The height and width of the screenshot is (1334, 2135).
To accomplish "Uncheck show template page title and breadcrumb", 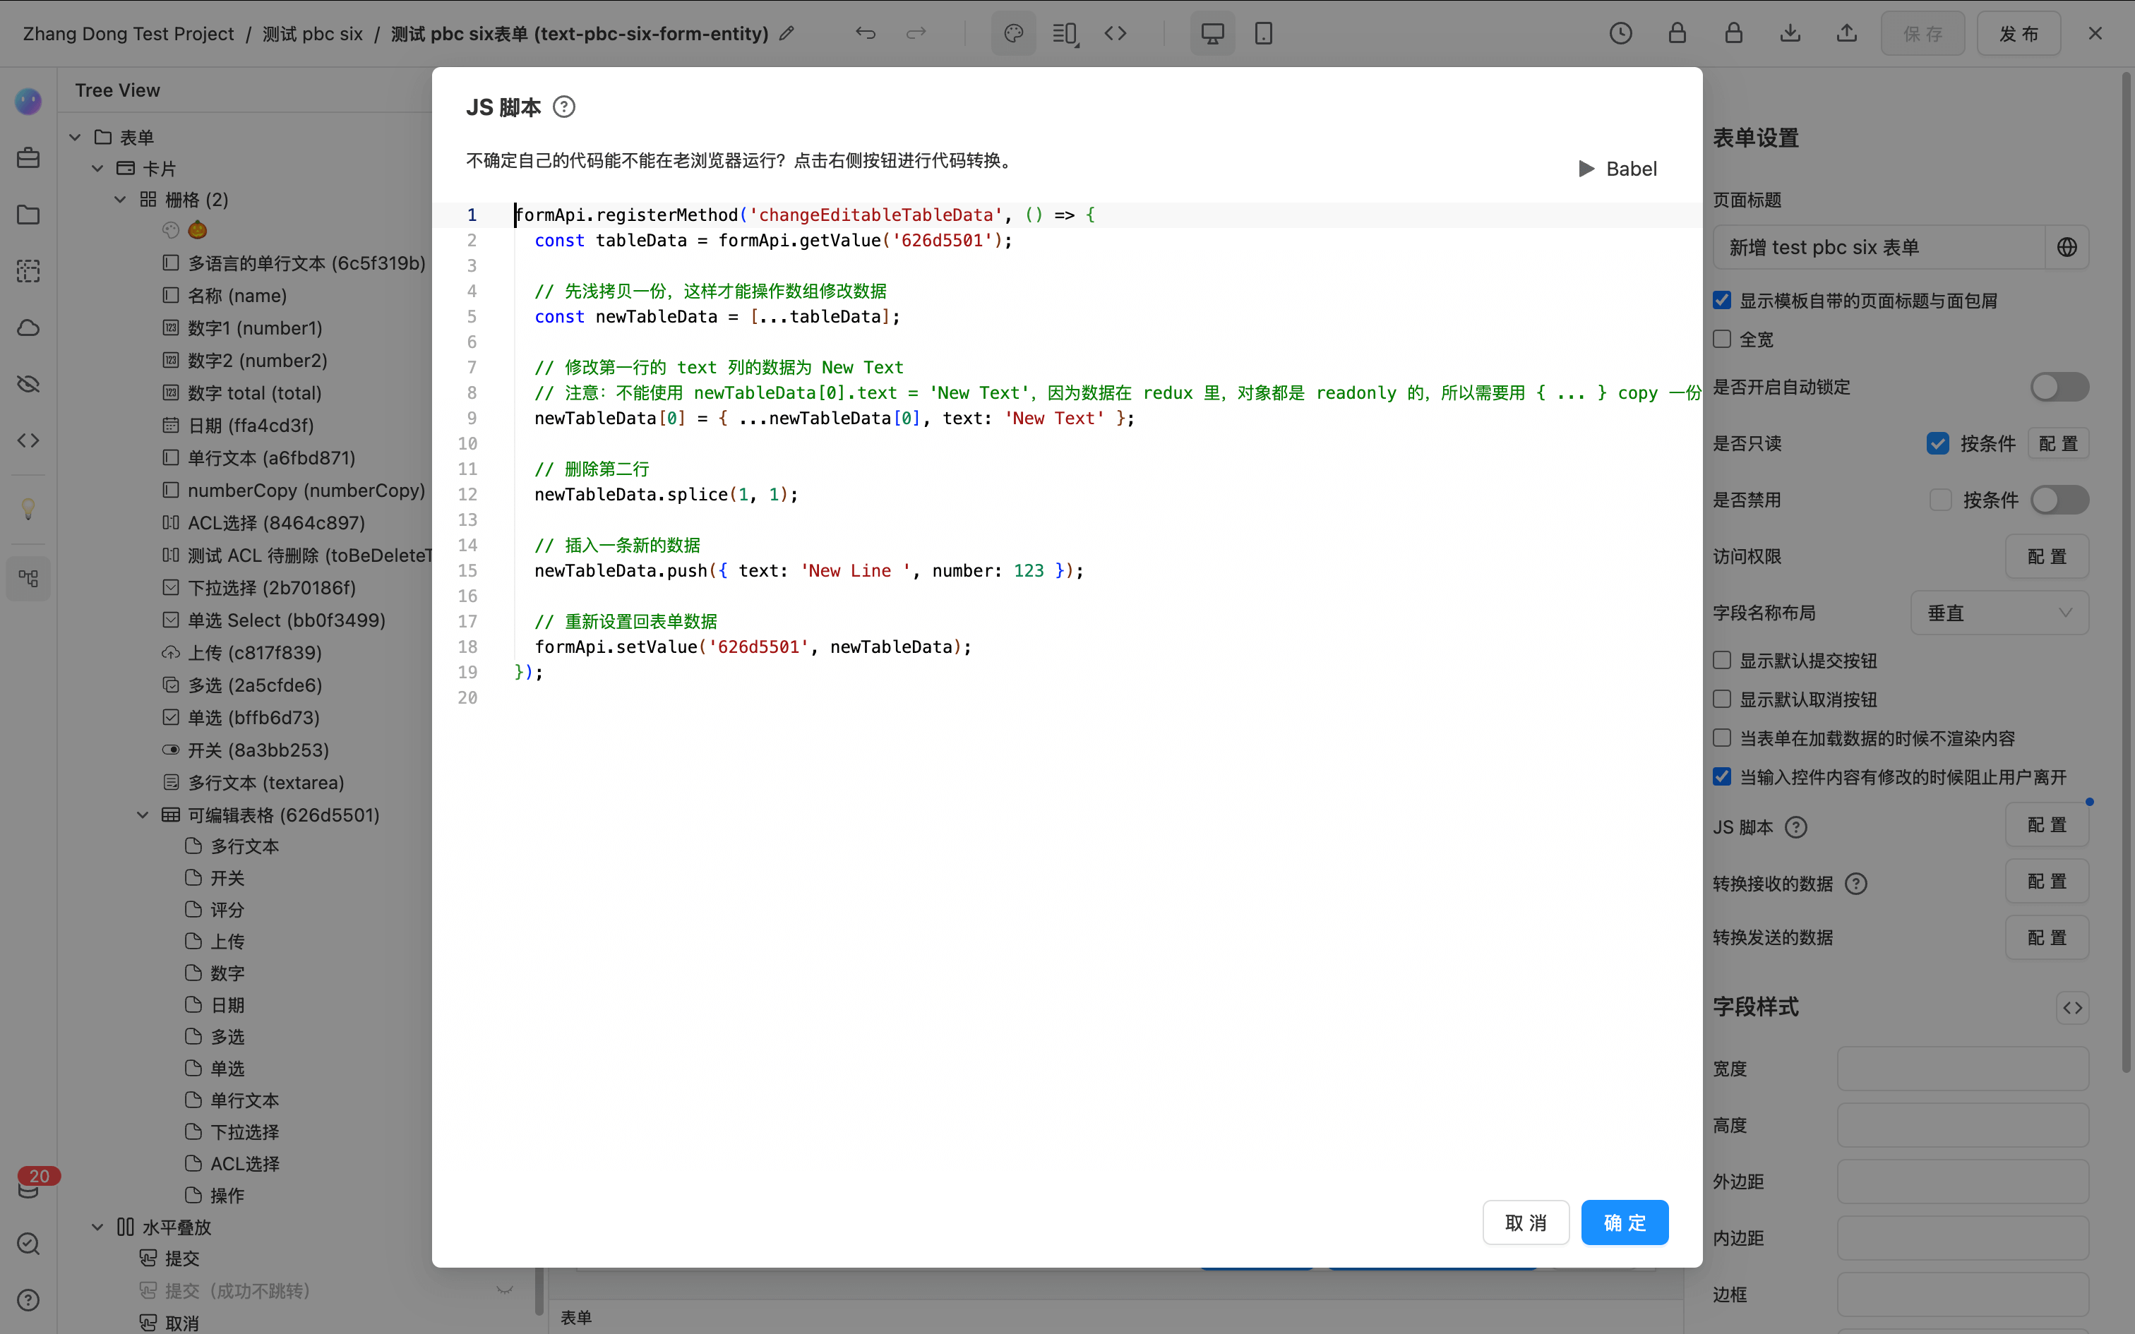I will (1722, 301).
